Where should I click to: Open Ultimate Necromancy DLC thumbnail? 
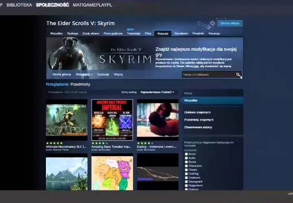[x=67, y=120]
